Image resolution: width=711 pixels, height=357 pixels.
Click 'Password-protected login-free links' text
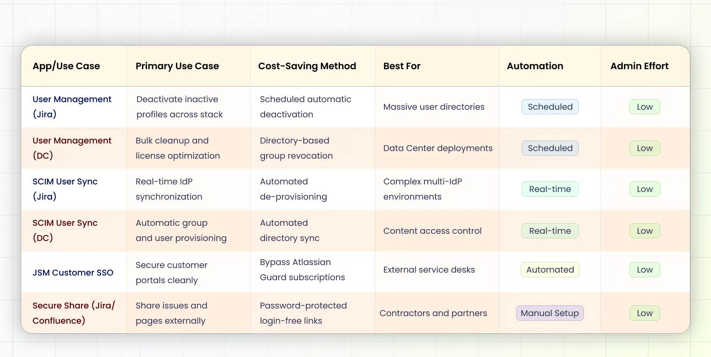304,313
